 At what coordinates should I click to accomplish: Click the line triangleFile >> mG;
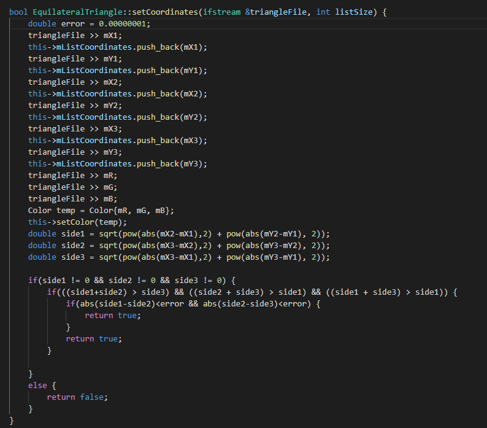coord(72,187)
